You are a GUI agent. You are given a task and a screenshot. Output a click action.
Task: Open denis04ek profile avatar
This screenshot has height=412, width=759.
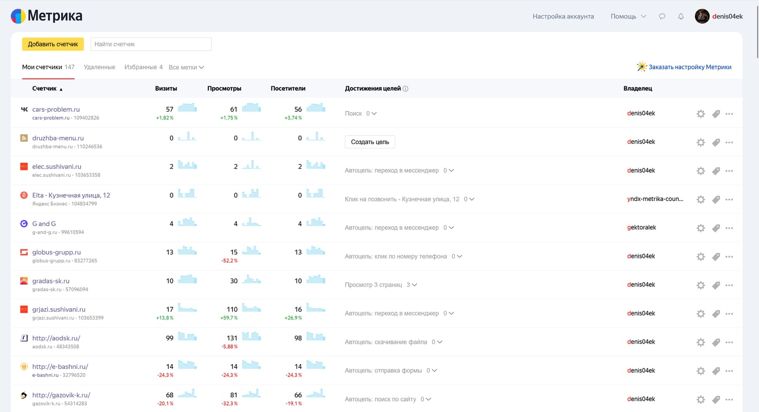[x=702, y=16]
